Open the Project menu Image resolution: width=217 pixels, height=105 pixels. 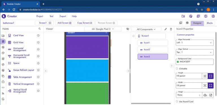click(40, 16)
